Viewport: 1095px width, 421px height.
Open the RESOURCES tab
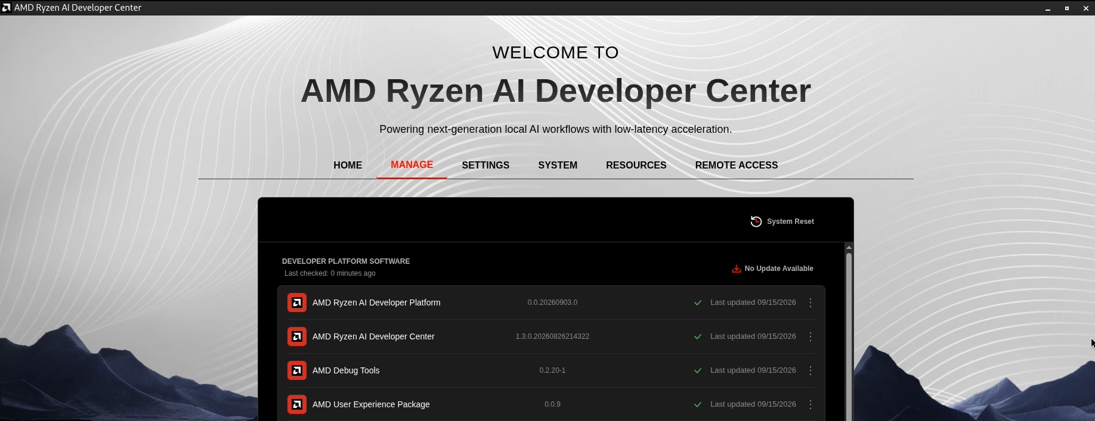[636, 165]
